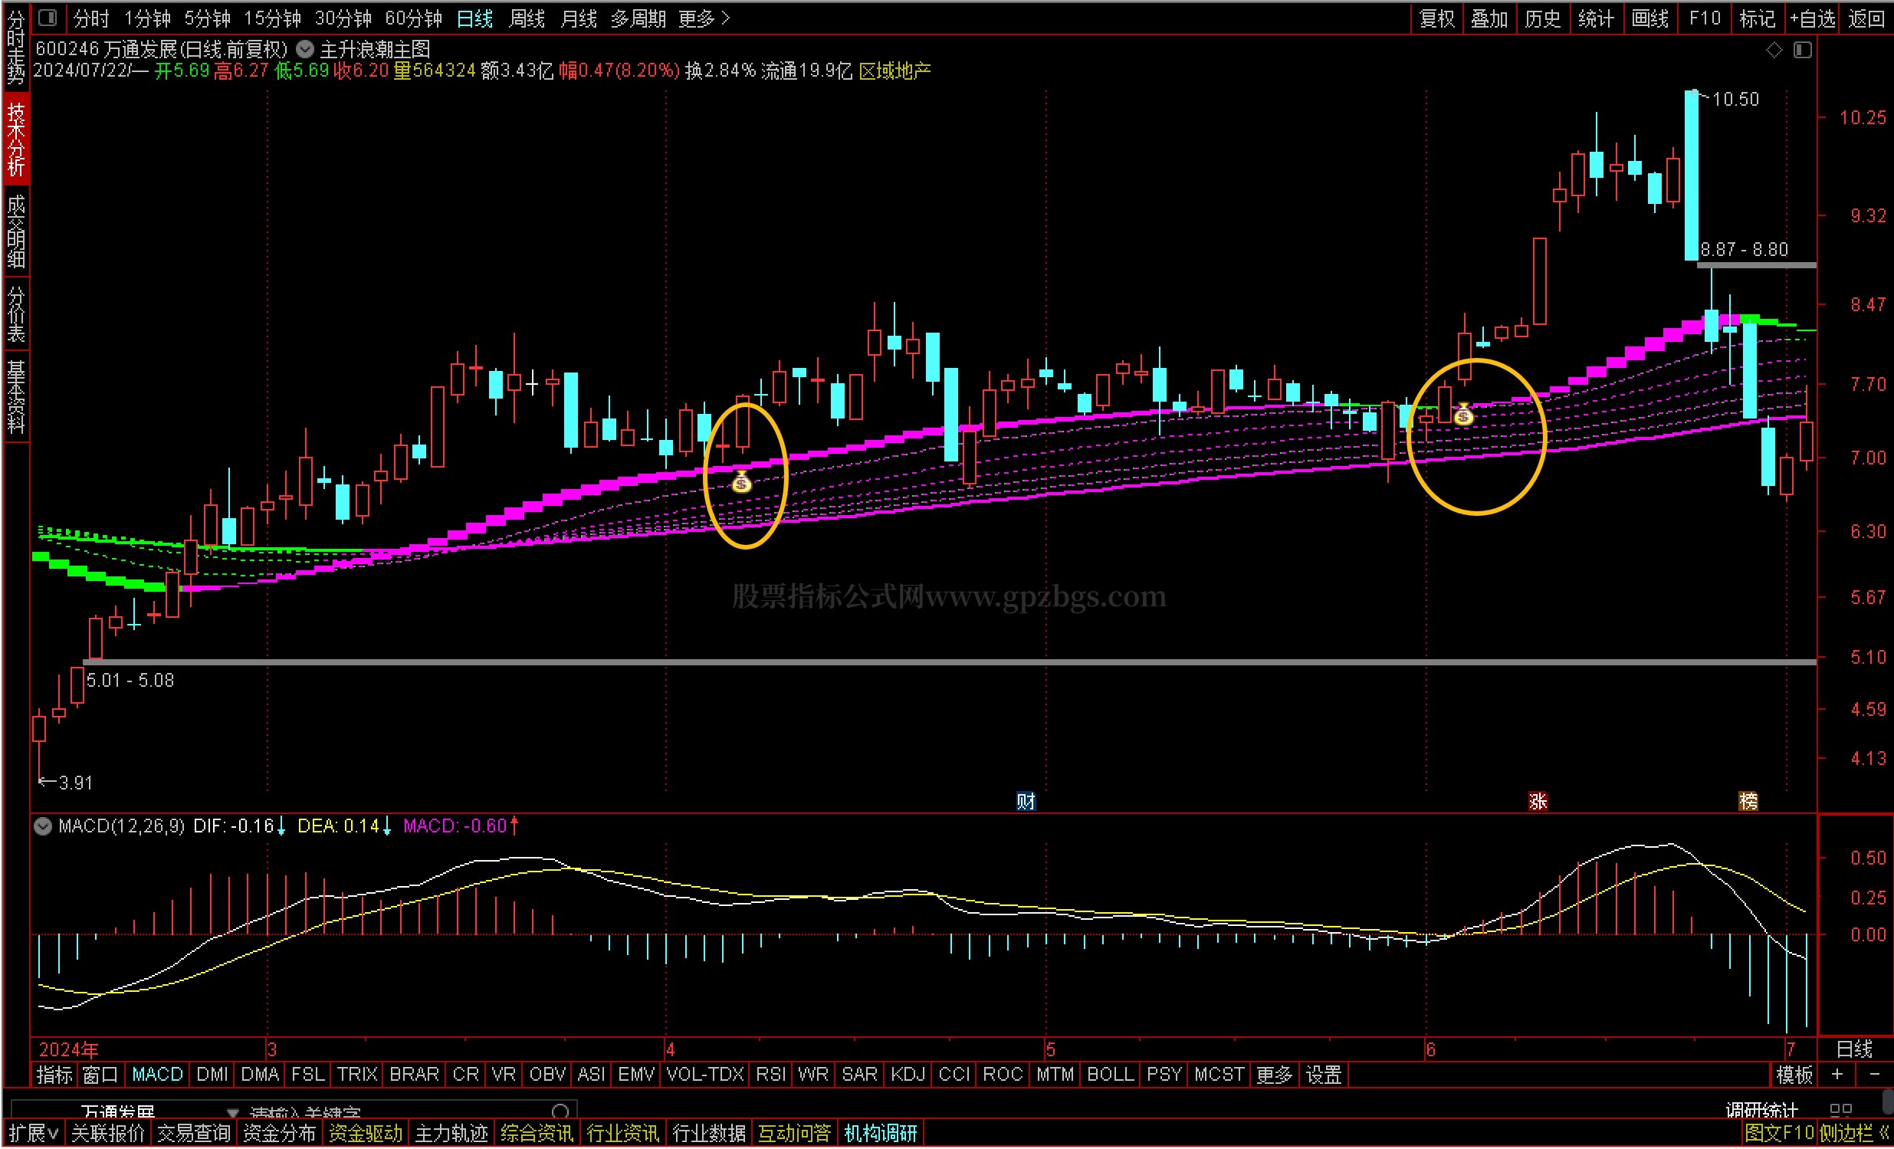Image resolution: width=1894 pixels, height=1149 pixels.
Task: Click the 指标 indicator button
Action: click(54, 1075)
